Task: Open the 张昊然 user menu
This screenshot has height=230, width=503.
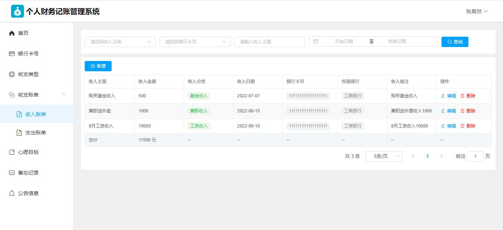Action: click(476, 11)
